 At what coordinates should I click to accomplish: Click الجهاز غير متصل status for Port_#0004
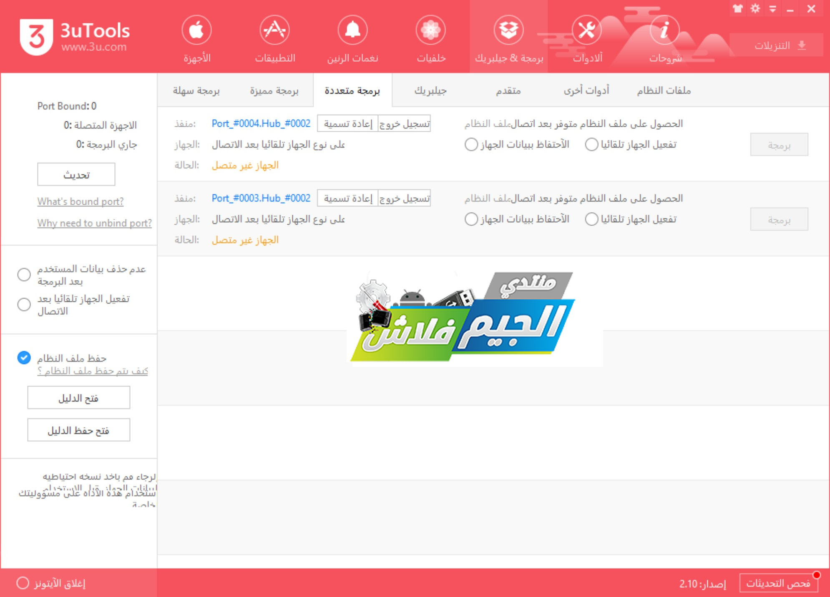click(x=245, y=166)
